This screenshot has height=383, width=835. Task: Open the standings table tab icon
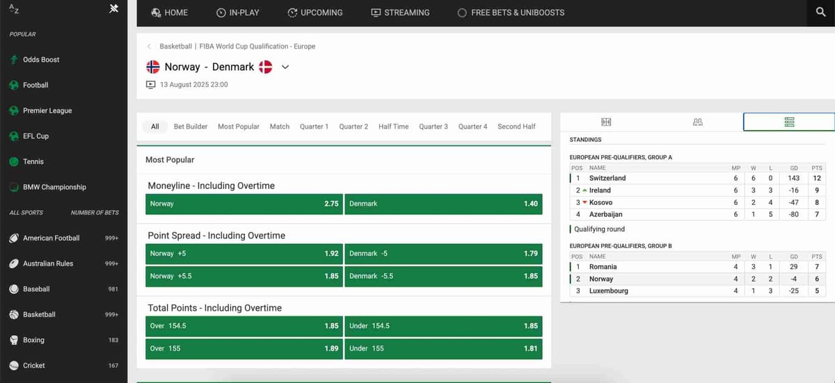(x=789, y=122)
